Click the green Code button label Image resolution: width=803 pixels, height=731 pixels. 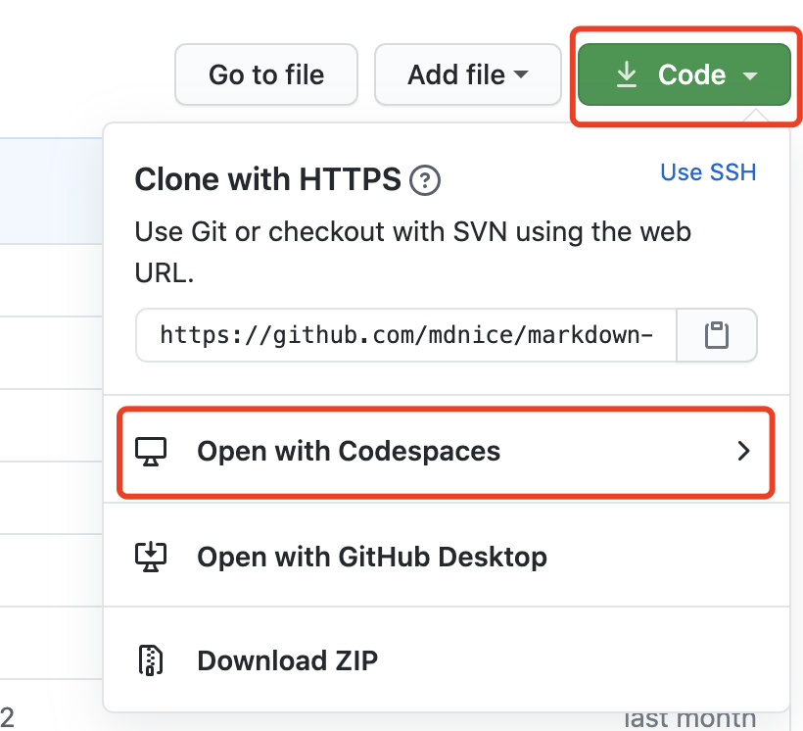(691, 74)
